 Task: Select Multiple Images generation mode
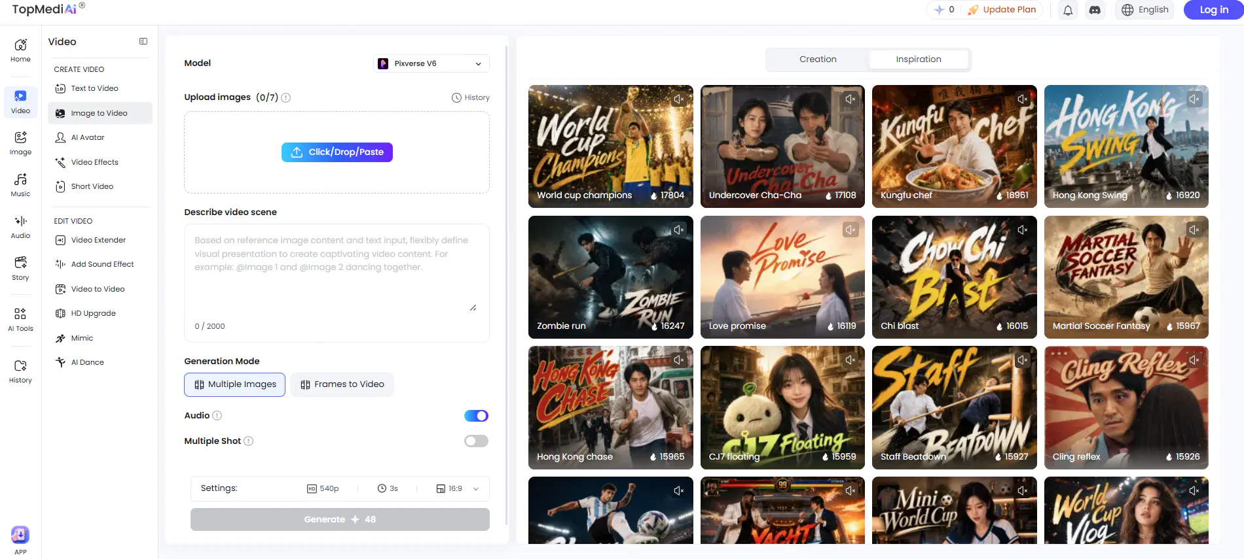[234, 384]
